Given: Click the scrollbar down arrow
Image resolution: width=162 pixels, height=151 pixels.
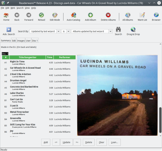Looking at the screenshot, I should coord(160,136).
